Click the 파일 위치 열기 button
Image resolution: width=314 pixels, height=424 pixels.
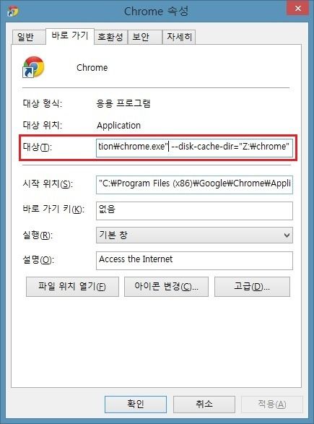click(x=72, y=287)
